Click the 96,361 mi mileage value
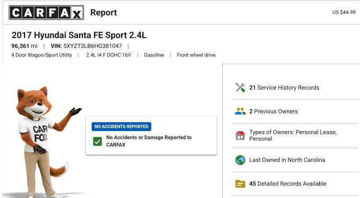Screen dimensions: 360x198 [x=24, y=46]
